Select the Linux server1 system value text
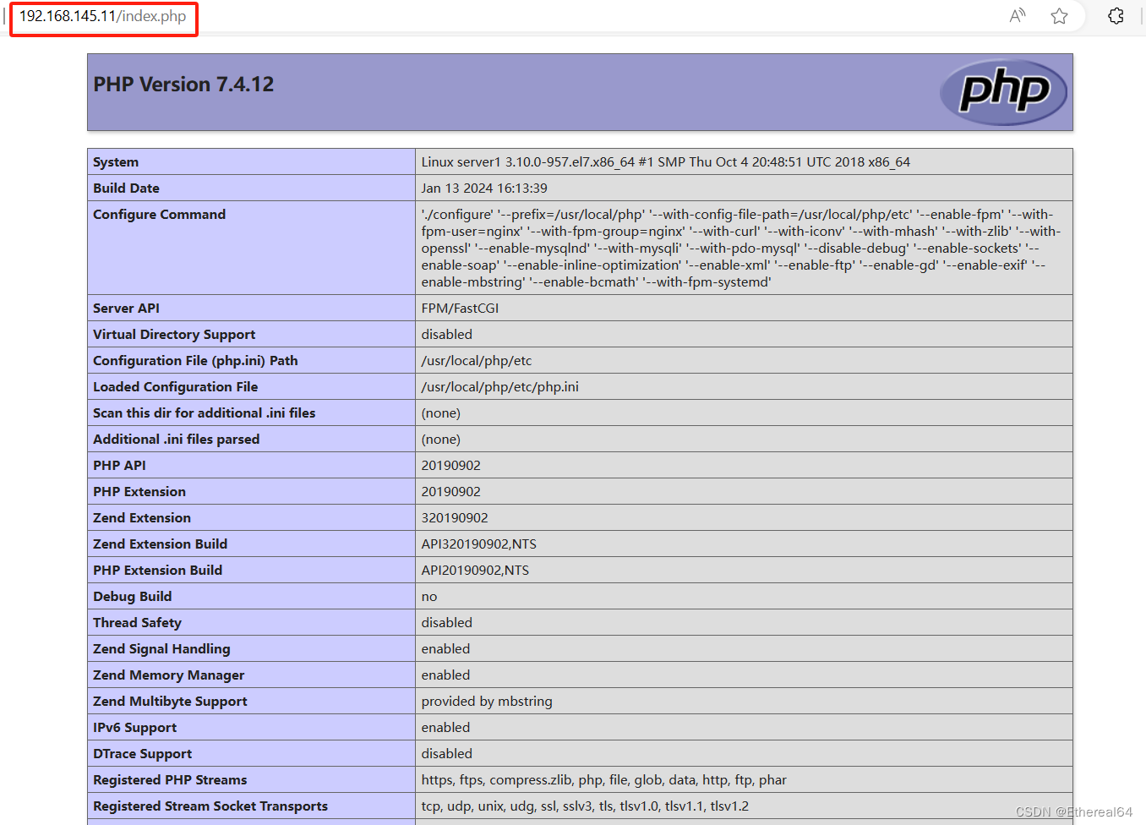 coord(666,162)
